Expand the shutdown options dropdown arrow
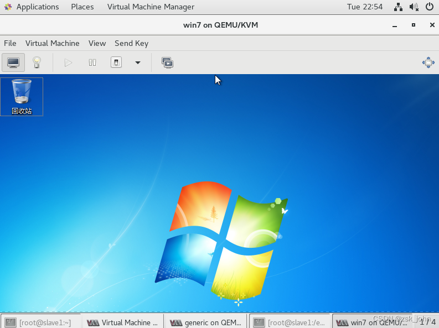The image size is (439, 328). click(138, 63)
